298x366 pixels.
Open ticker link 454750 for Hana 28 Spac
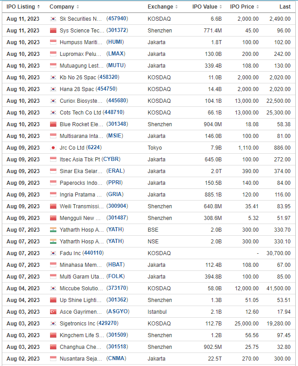point(106,89)
